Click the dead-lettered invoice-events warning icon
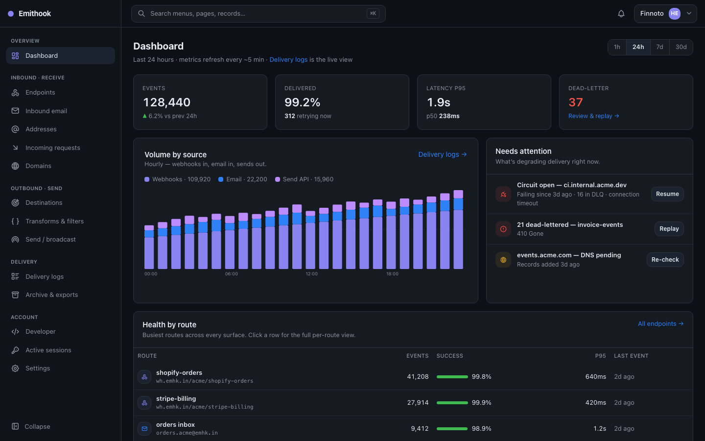The image size is (705, 441). click(503, 229)
